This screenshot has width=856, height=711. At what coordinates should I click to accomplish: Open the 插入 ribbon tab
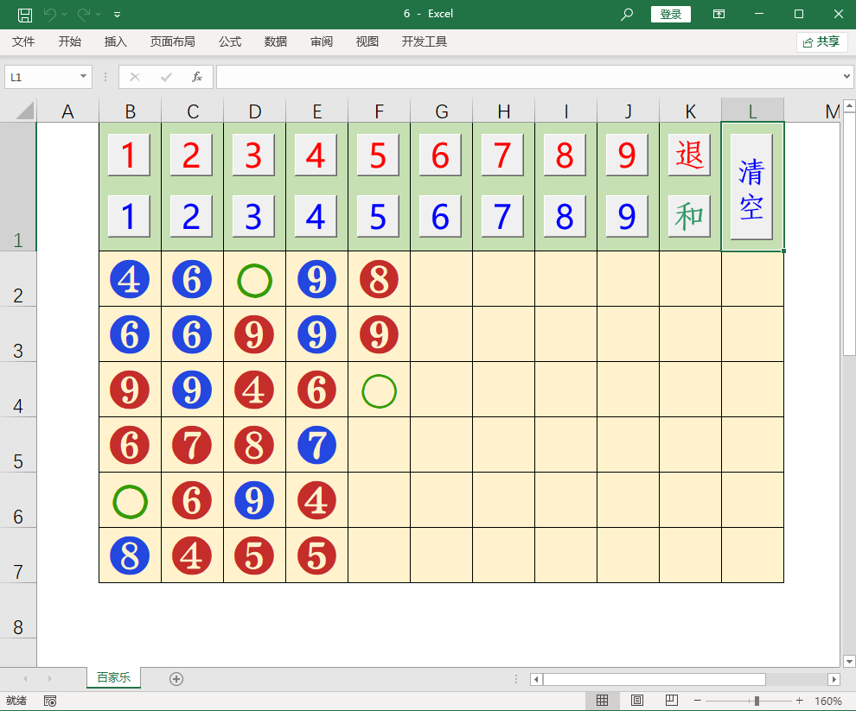click(115, 41)
